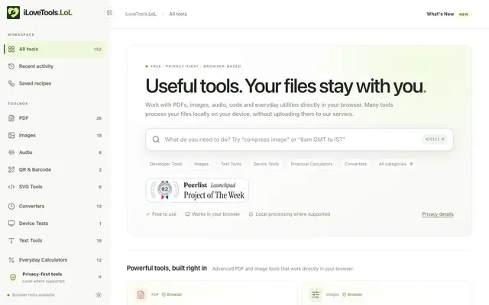Click the 'Works in your browser' text
The height and width of the screenshot is (305, 489).
pyautogui.click(x=215, y=214)
